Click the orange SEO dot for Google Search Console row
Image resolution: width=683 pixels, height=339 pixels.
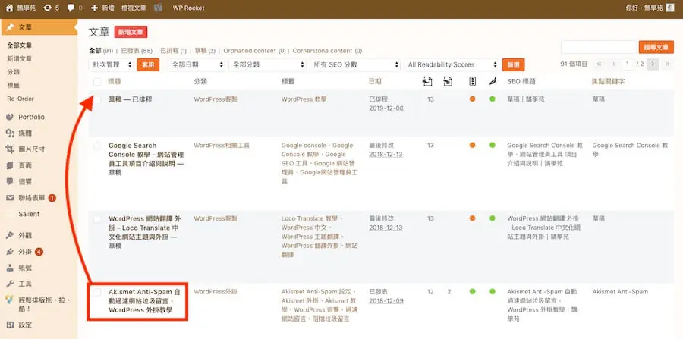[473, 145]
